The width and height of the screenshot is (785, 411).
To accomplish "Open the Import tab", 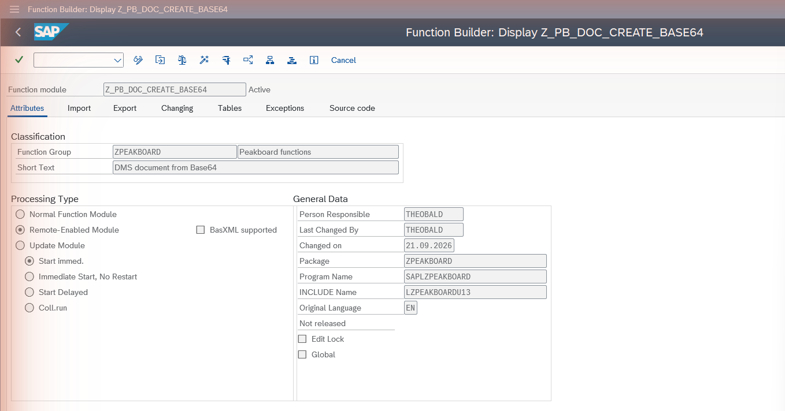I will (x=79, y=108).
